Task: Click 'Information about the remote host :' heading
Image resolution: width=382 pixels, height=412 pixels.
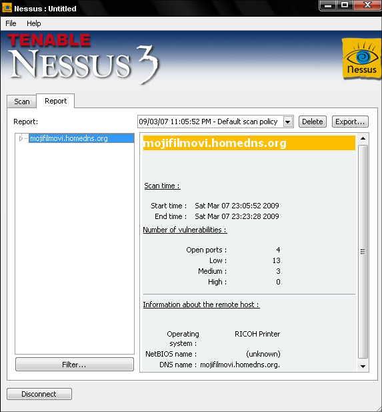Action: point(201,304)
